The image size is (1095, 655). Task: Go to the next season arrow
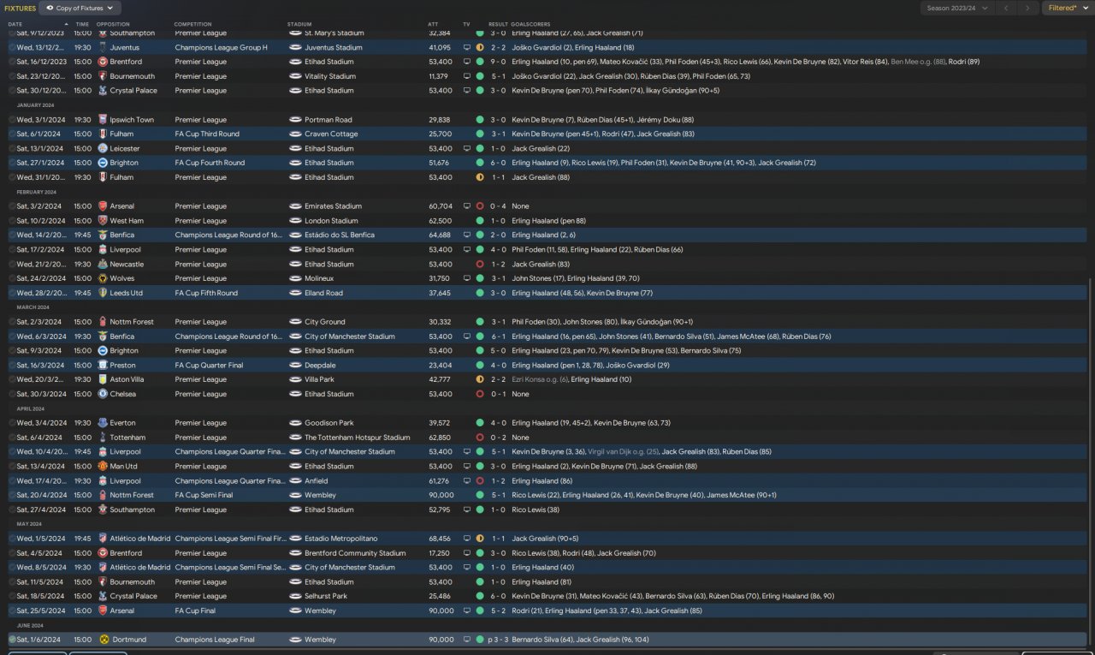click(1028, 8)
